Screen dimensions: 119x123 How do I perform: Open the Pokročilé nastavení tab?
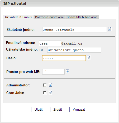pos(49,17)
